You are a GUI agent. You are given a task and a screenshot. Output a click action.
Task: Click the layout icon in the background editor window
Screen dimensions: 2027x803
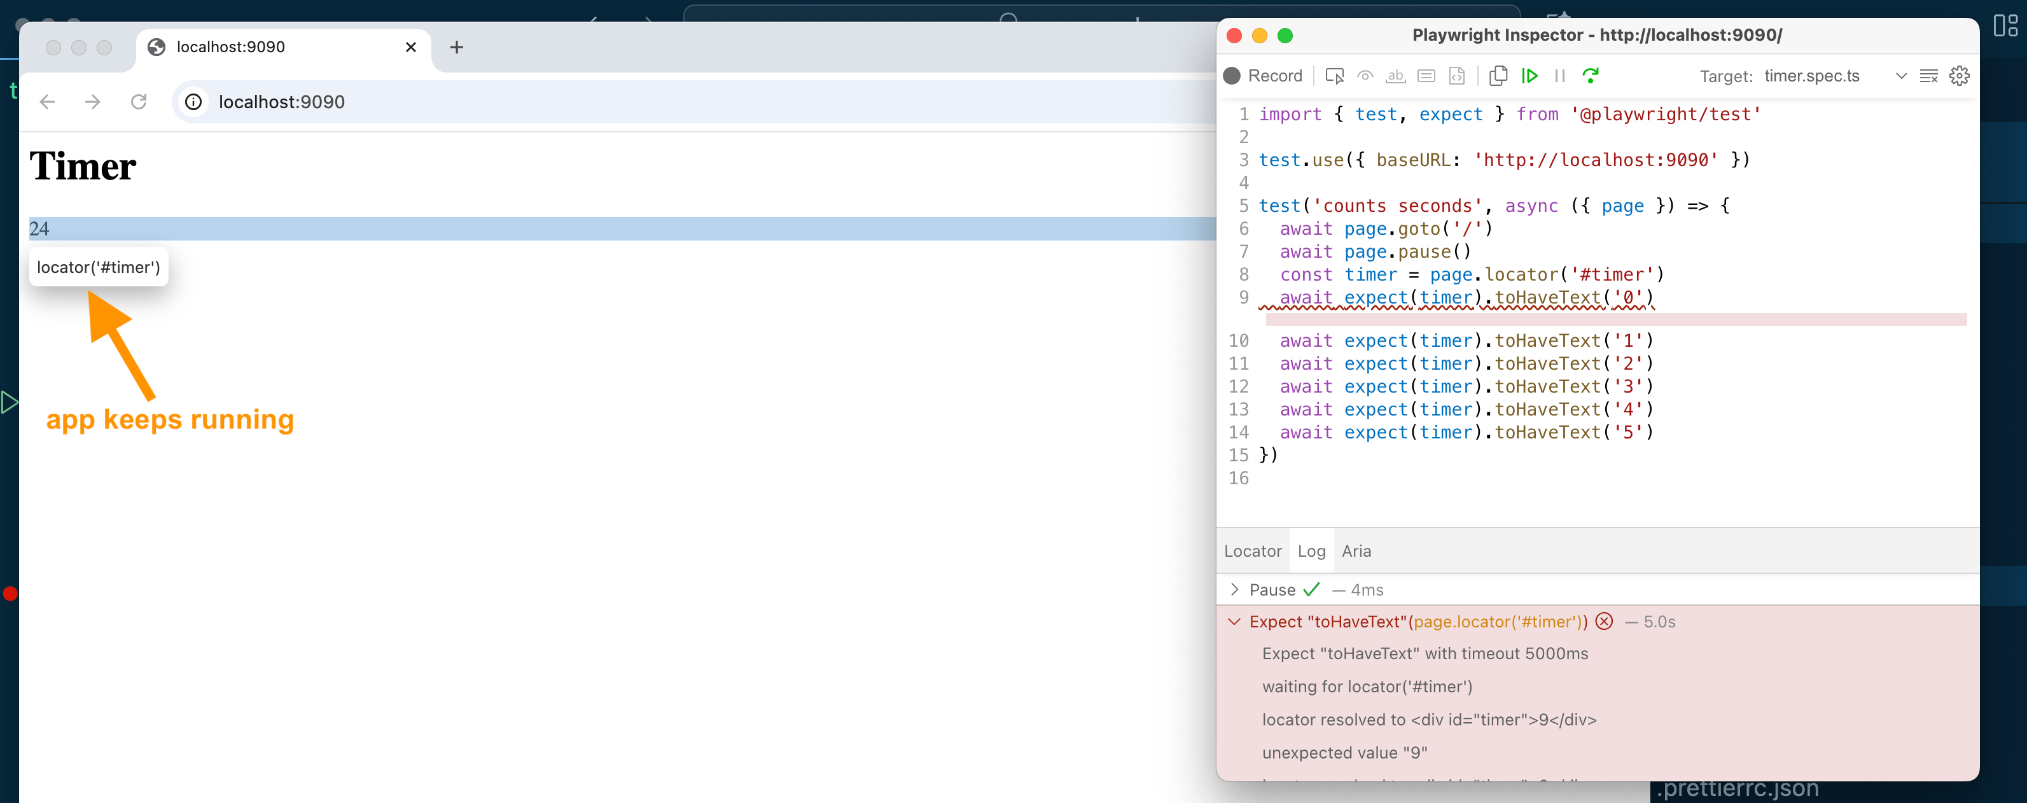pos(2005,26)
